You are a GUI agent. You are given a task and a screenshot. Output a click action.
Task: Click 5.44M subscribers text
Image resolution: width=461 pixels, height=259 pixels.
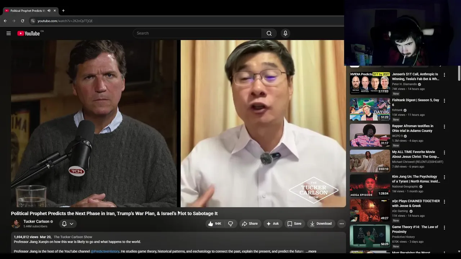pos(35,226)
